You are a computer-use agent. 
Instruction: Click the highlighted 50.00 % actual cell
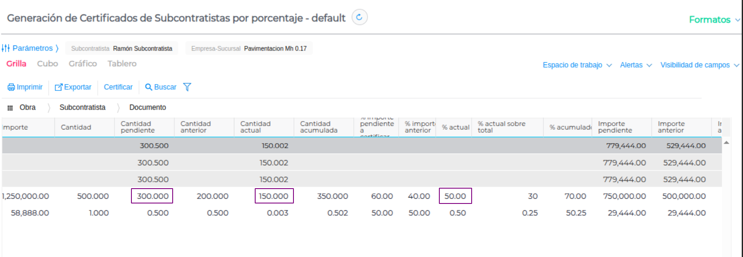(455, 196)
